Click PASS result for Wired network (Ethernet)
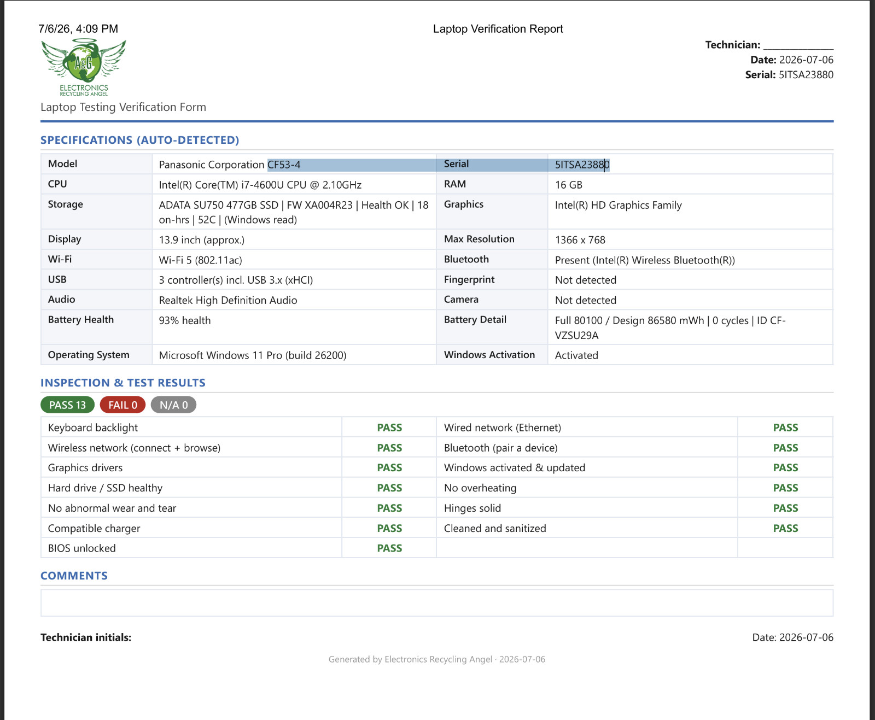Viewport: 875px width, 720px height. pos(785,428)
